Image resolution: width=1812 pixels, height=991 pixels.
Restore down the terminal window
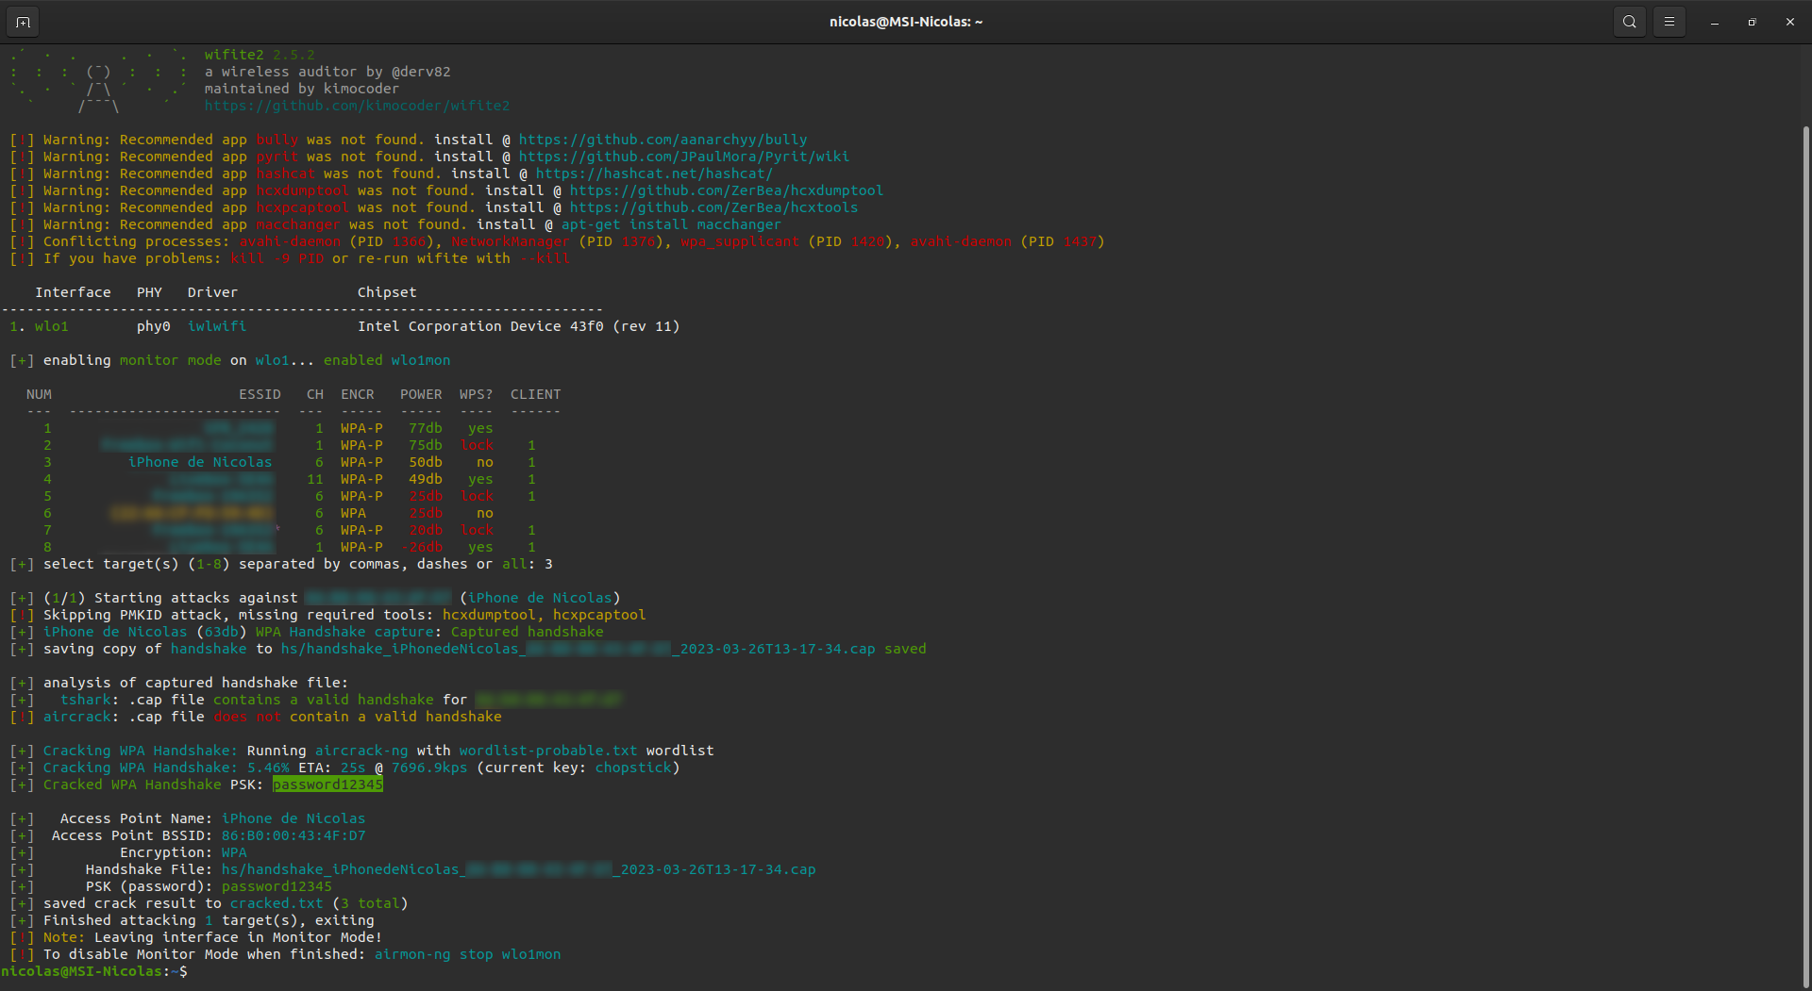1752,22
